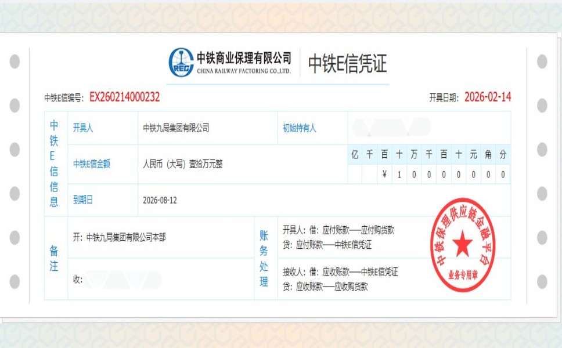Viewport: 562px width, 348px height.
Task: Select 开具人: 借: 应付账款——应付购货款 line
Action: point(338,230)
